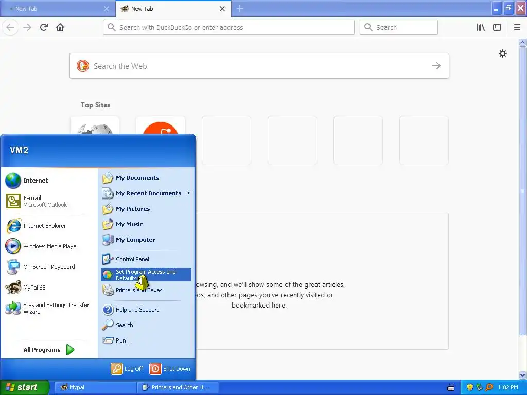Go to the browser home page
The height and width of the screenshot is (395, 527).
point(60,27)
